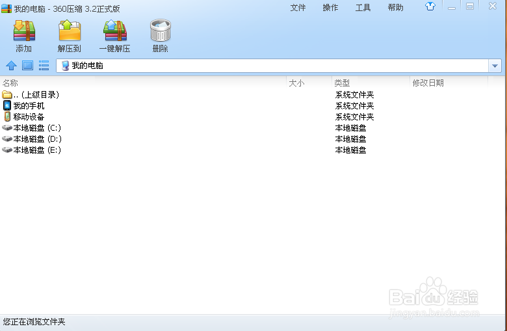The height and width of the screenshot is (331, 507).
Task: Click the status bar text 您正在浏览文件夹
Action: pyautogui.click(x=34, y=322)
